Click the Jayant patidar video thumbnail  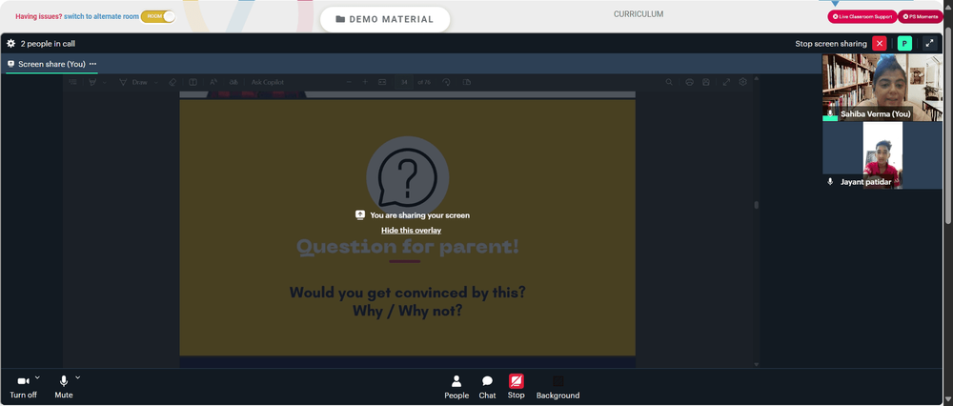(882, 155)
